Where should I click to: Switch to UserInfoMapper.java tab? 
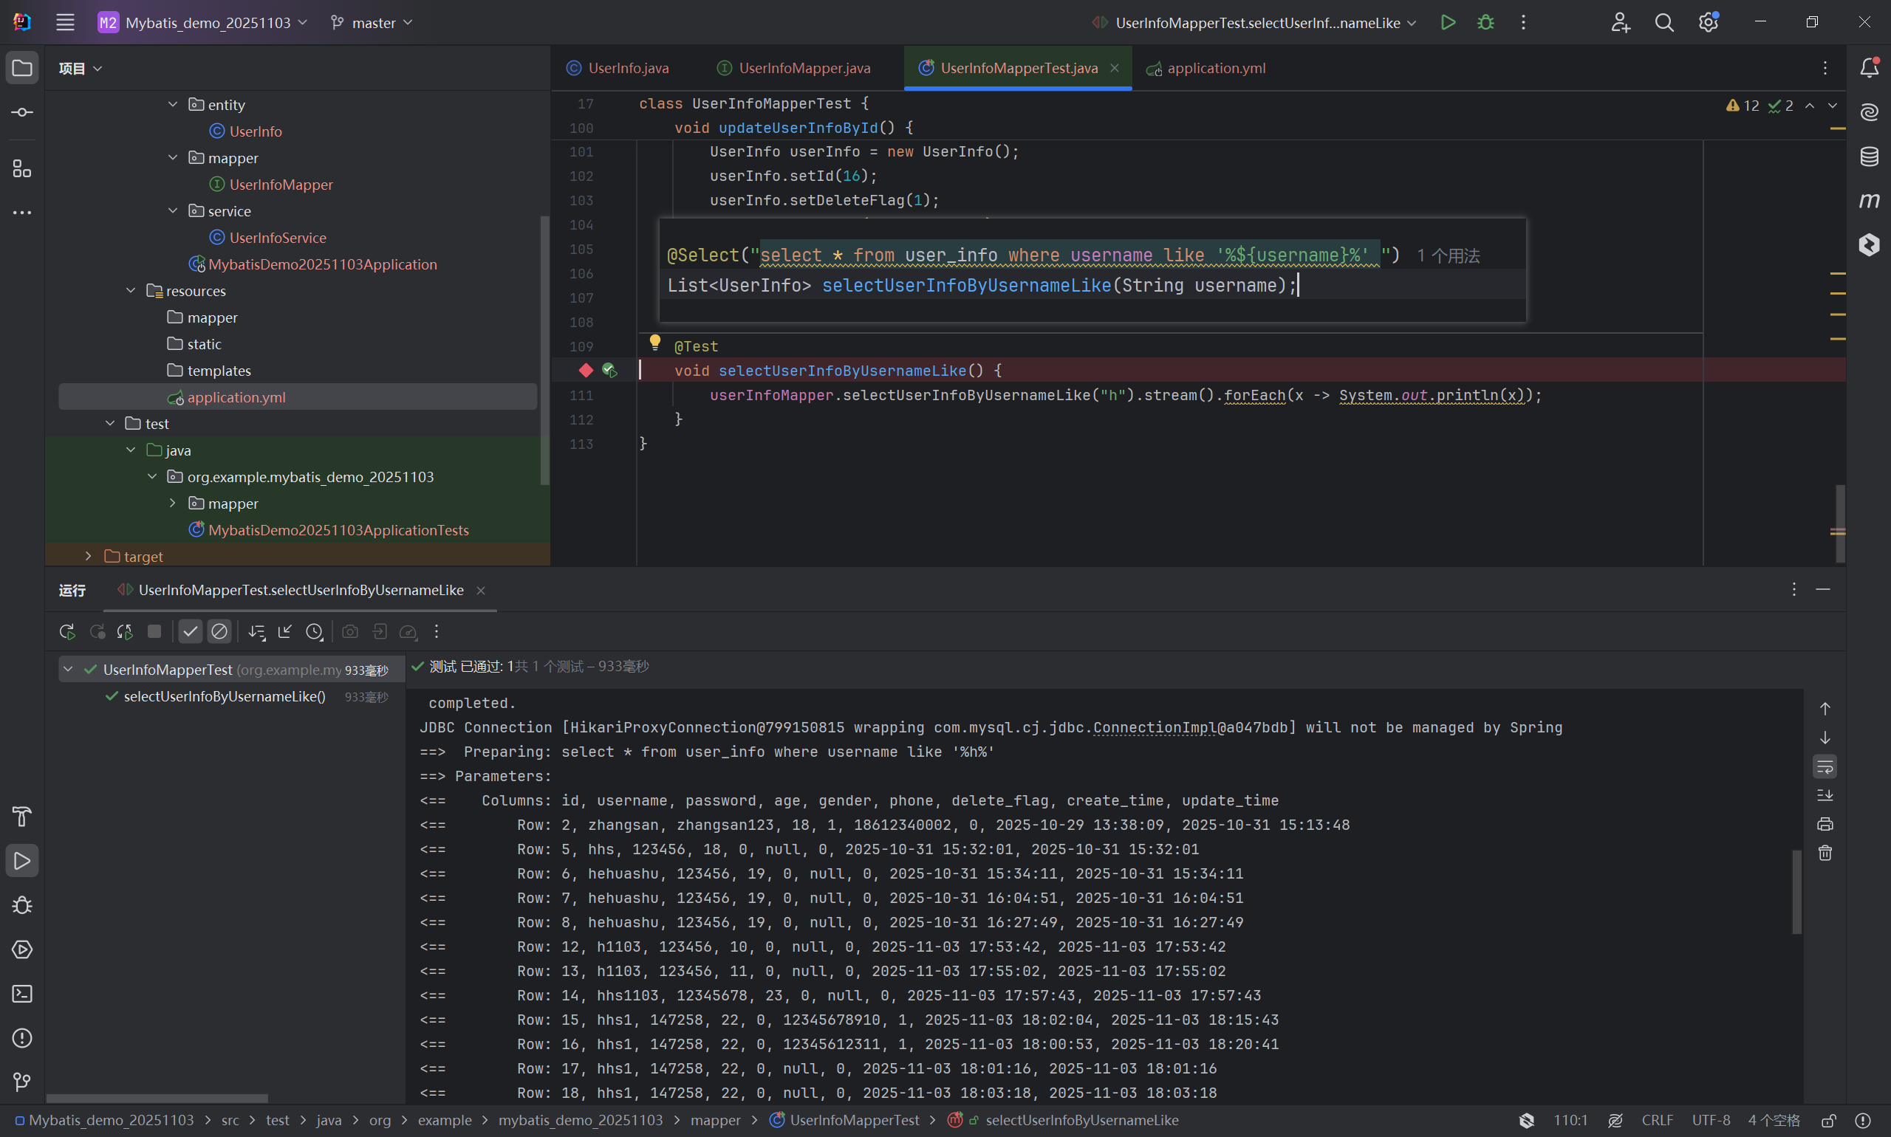[804, 68]
